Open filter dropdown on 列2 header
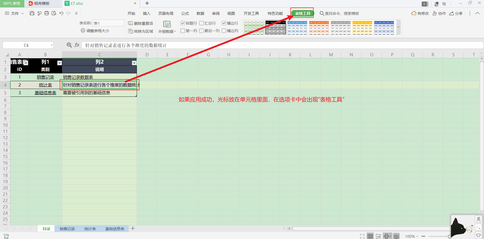Viewport: 484px width, 239px height. tap(134, 63)
